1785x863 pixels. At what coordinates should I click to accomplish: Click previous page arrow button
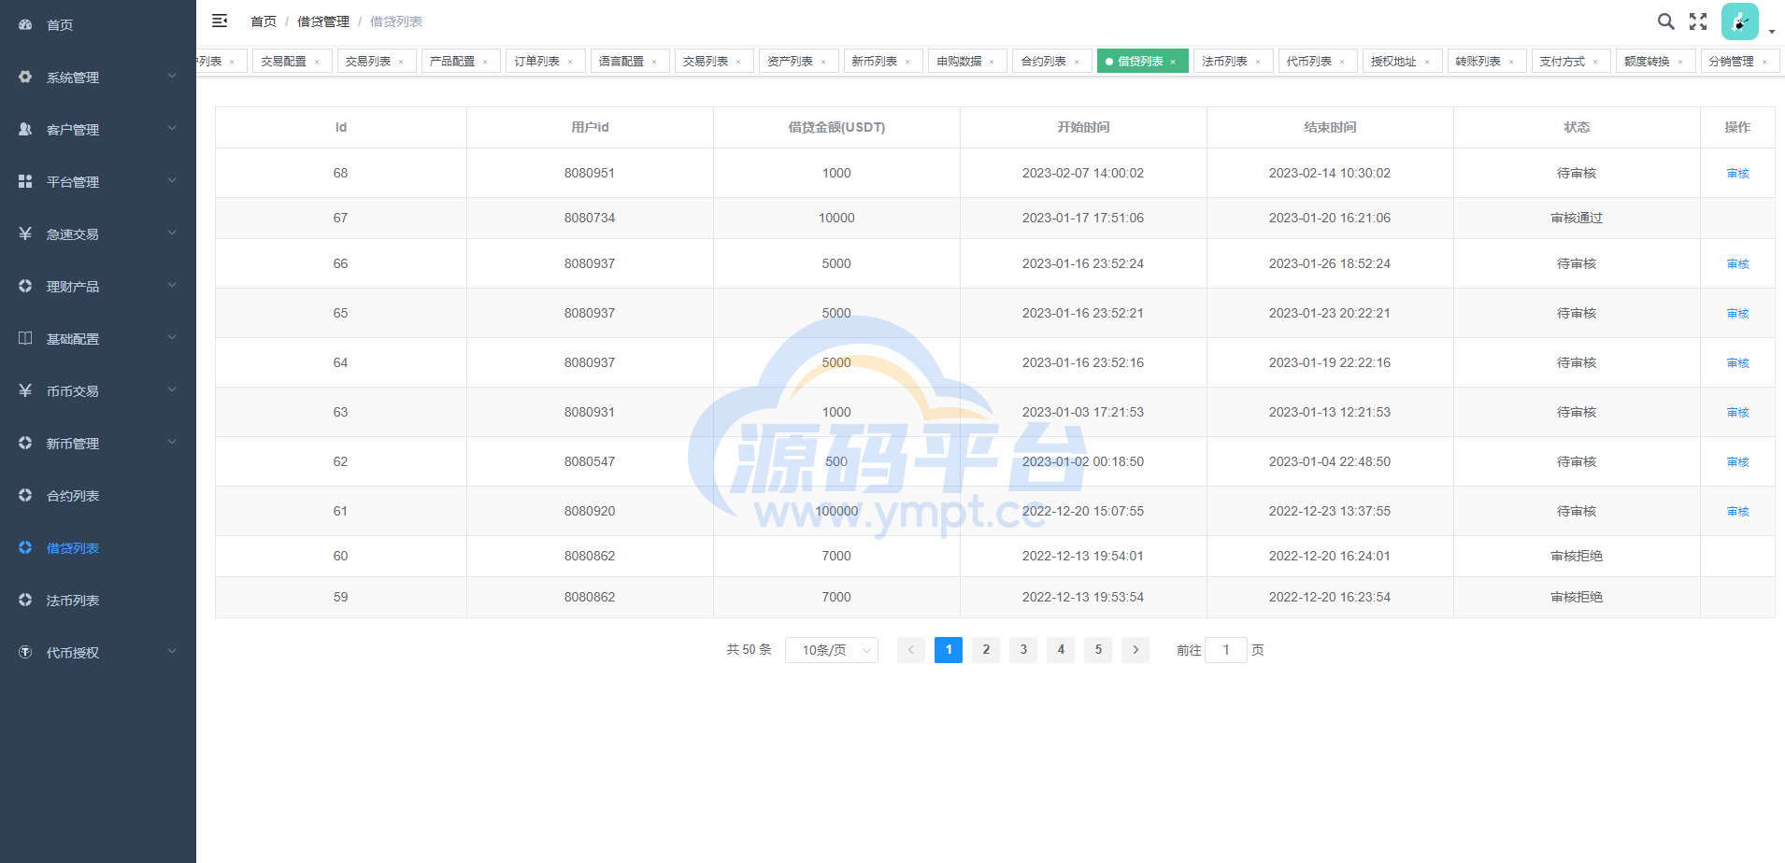[x=911, y=650]
